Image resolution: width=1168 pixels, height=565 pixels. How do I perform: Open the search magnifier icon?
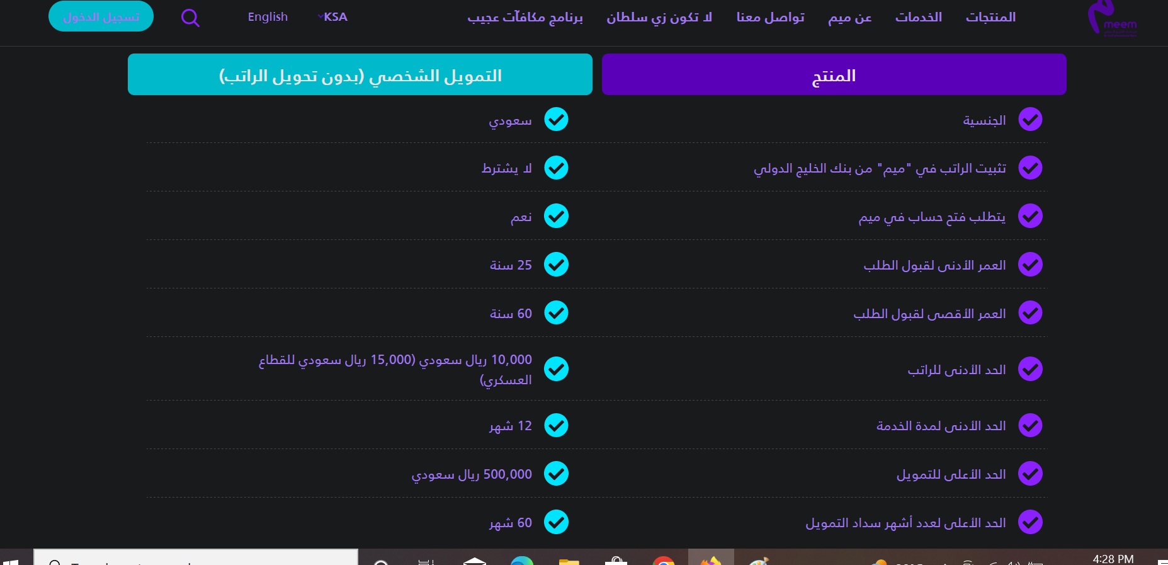pyautogui.click(x=190, y=18)
